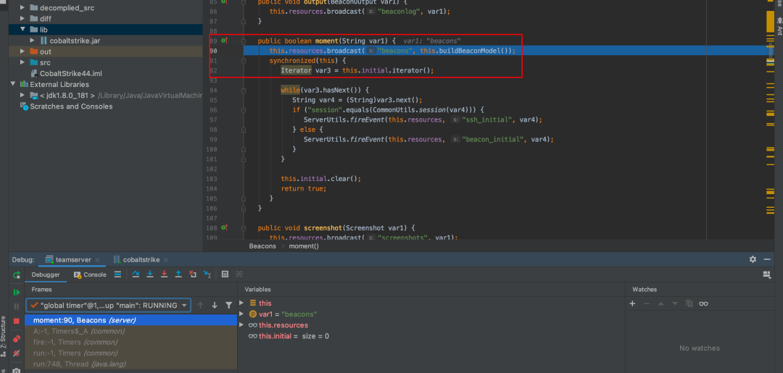Expand the diff folder

tap(22, 19)
